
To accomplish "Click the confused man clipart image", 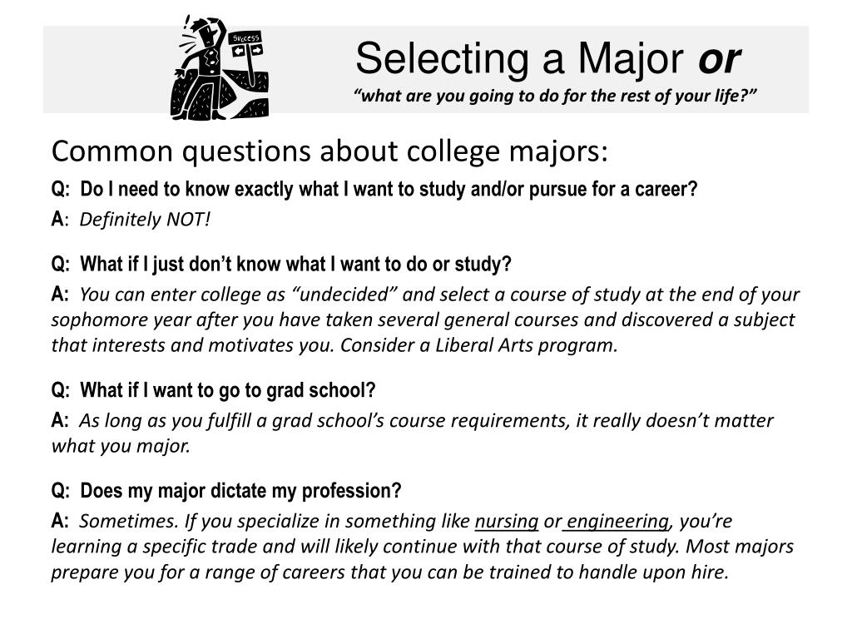I will (x=220, y=68).
